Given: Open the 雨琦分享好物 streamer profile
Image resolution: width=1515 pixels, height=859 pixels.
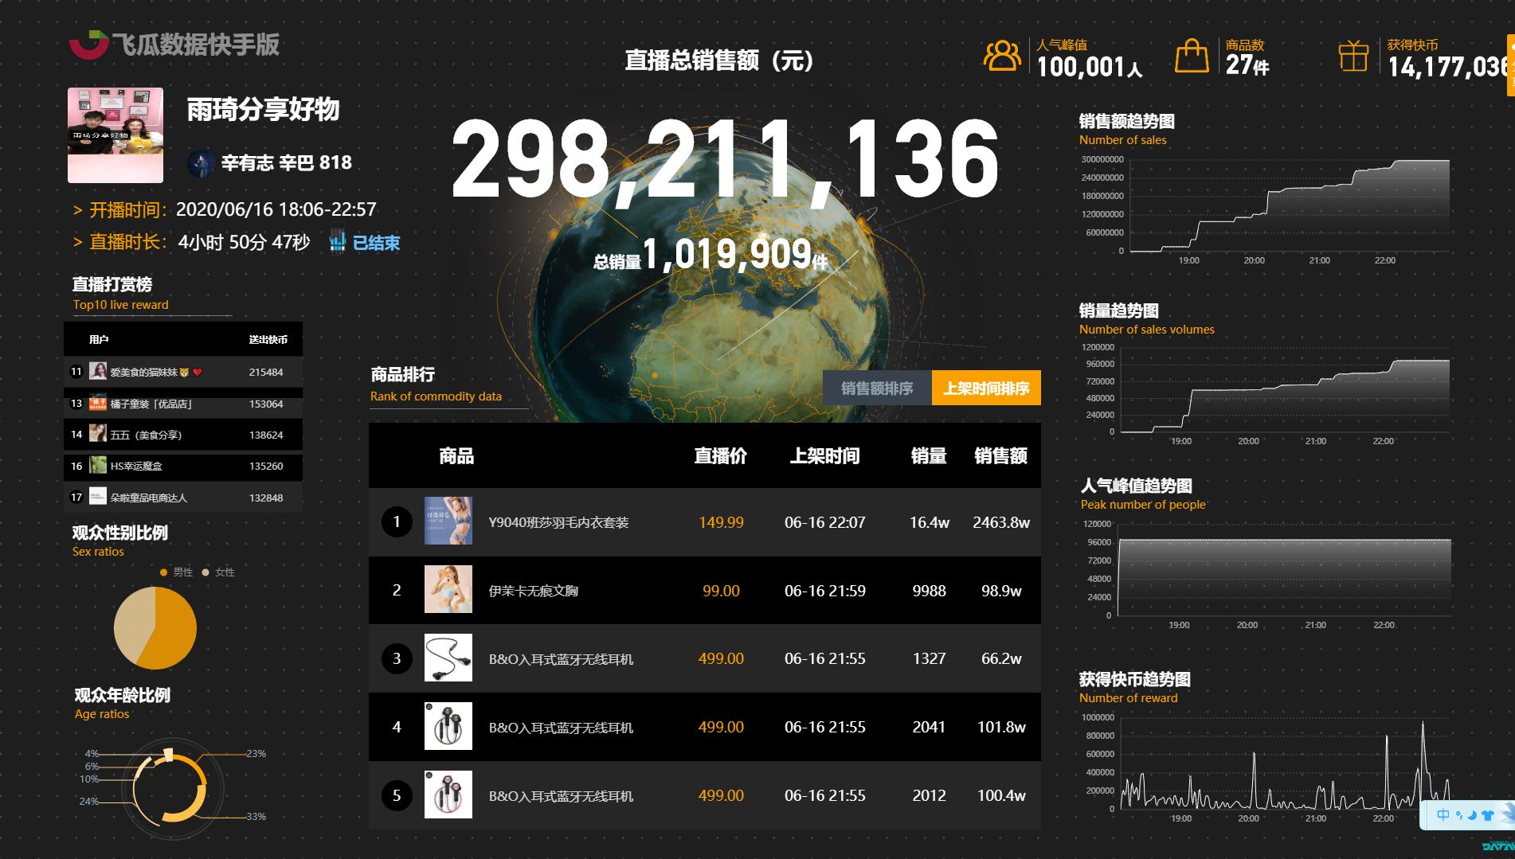Looking at the screenshot, I should (x=115, y=134).
